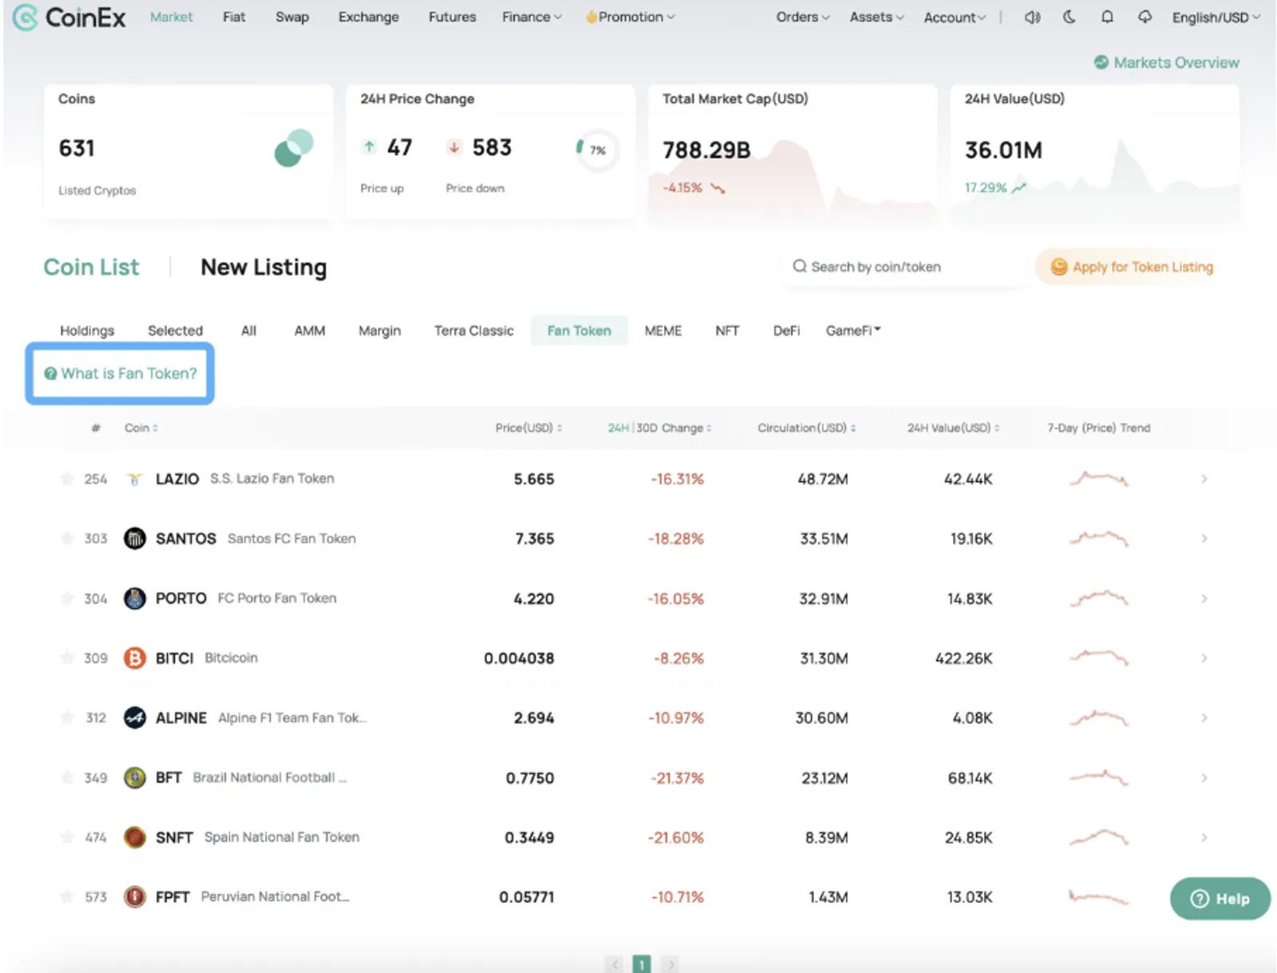Go to the Exchange page

point(369,17)
